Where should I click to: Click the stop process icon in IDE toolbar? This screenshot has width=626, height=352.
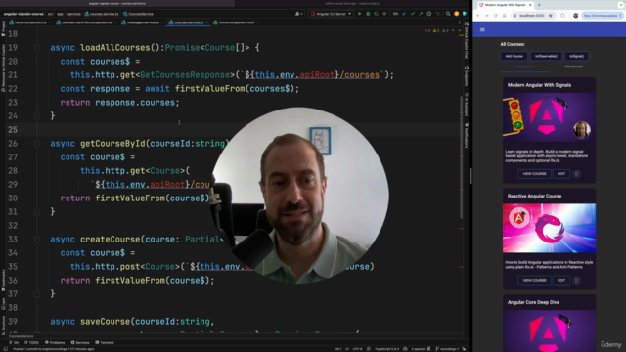coord(384,14)
